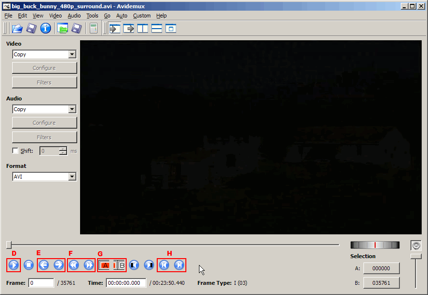Click the Shift ms value field
The width and height of the screenshot is (428, 295).
[x=49, y=151]
